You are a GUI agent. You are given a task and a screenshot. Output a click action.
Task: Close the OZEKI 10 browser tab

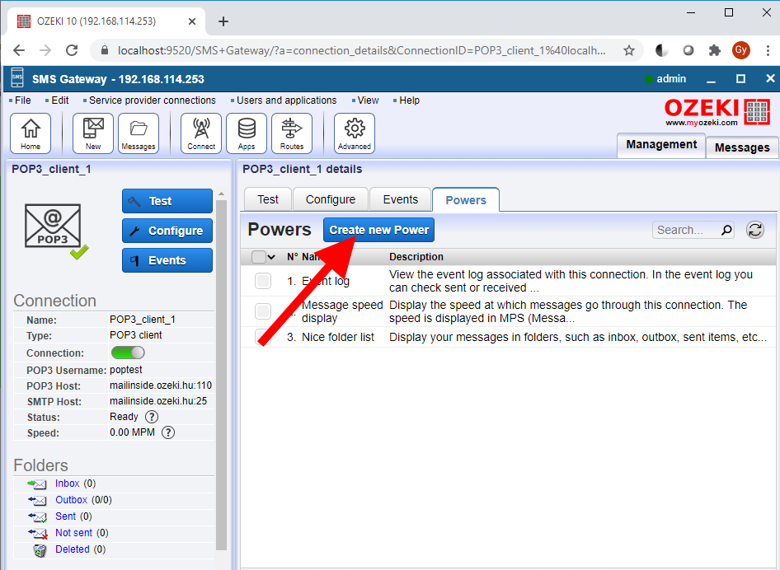pyautogui.click(x=192, y=21)
